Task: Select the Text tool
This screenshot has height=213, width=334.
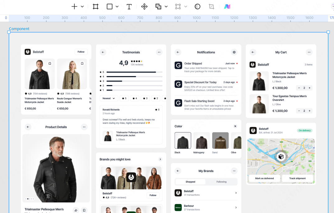Action: (129, 7)
